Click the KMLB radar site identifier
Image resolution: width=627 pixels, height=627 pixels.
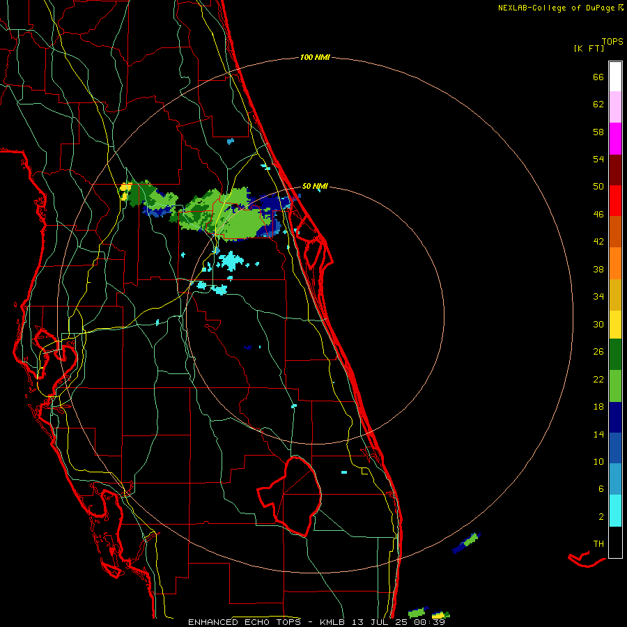(334, 622)
